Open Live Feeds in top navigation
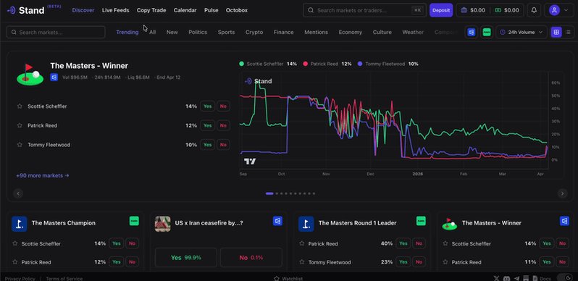The width and height of the screenshot is (578, 281). coord(115,10)
